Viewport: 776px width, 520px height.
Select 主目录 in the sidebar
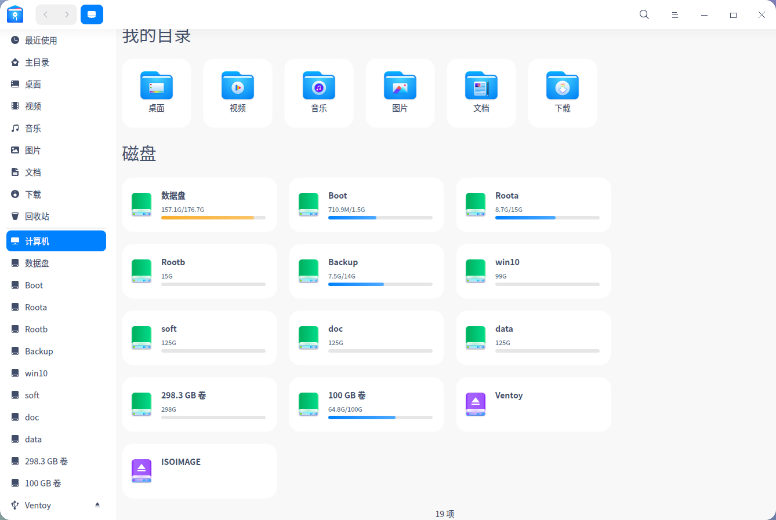(x=56, y=63)
